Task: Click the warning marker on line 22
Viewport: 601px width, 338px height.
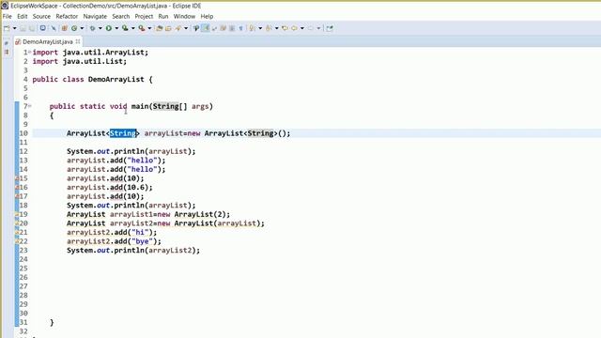Action: [17, 241]
